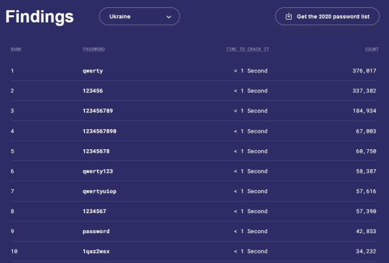Click the download icon in password list button

point(289,16)
